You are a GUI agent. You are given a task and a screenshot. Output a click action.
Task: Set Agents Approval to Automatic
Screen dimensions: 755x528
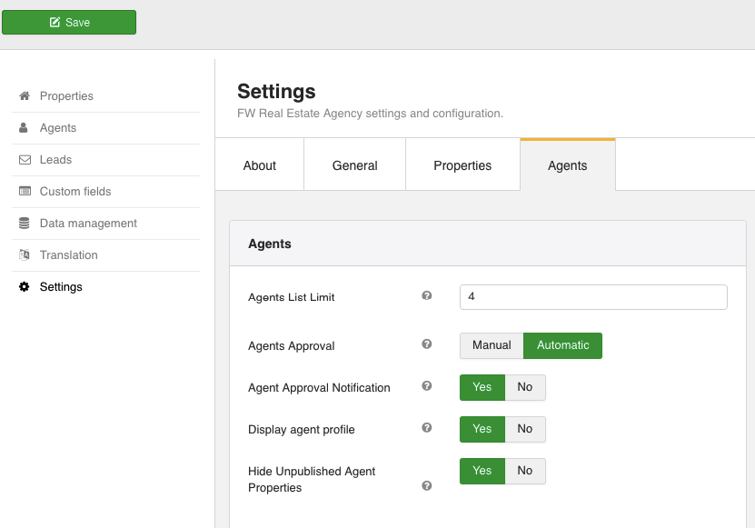(x=562, y=345)
